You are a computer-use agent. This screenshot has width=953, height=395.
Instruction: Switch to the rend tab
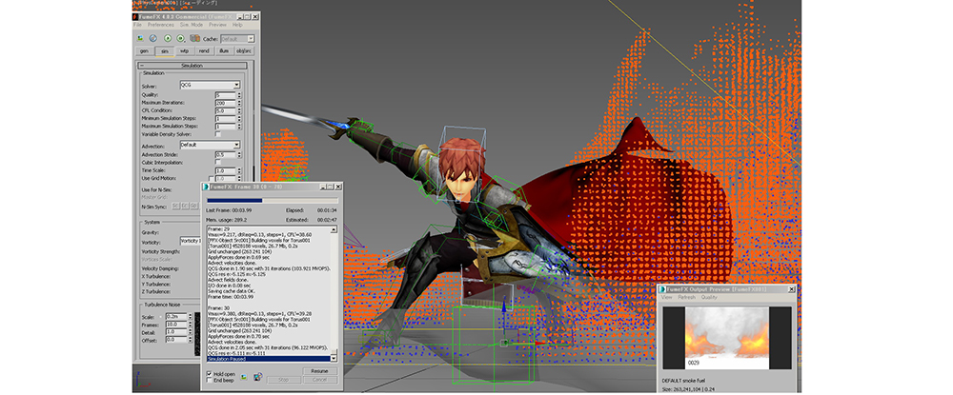point(204,49)
